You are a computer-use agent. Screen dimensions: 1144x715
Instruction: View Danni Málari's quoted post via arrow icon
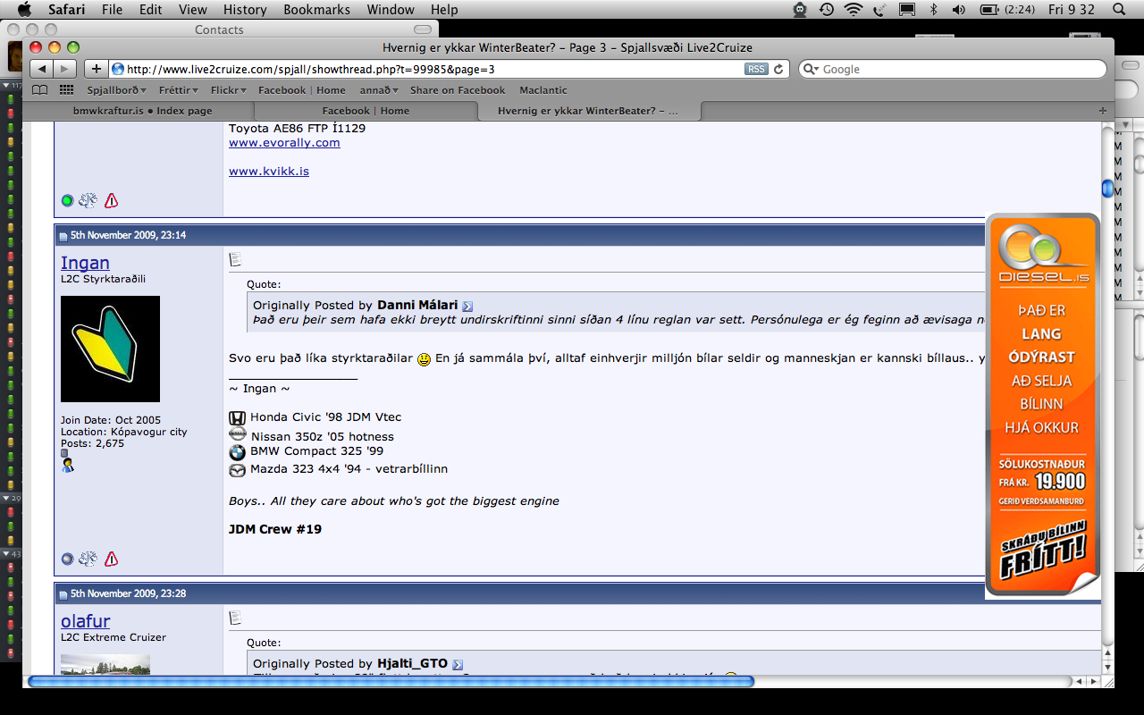[x=467, y=307]
